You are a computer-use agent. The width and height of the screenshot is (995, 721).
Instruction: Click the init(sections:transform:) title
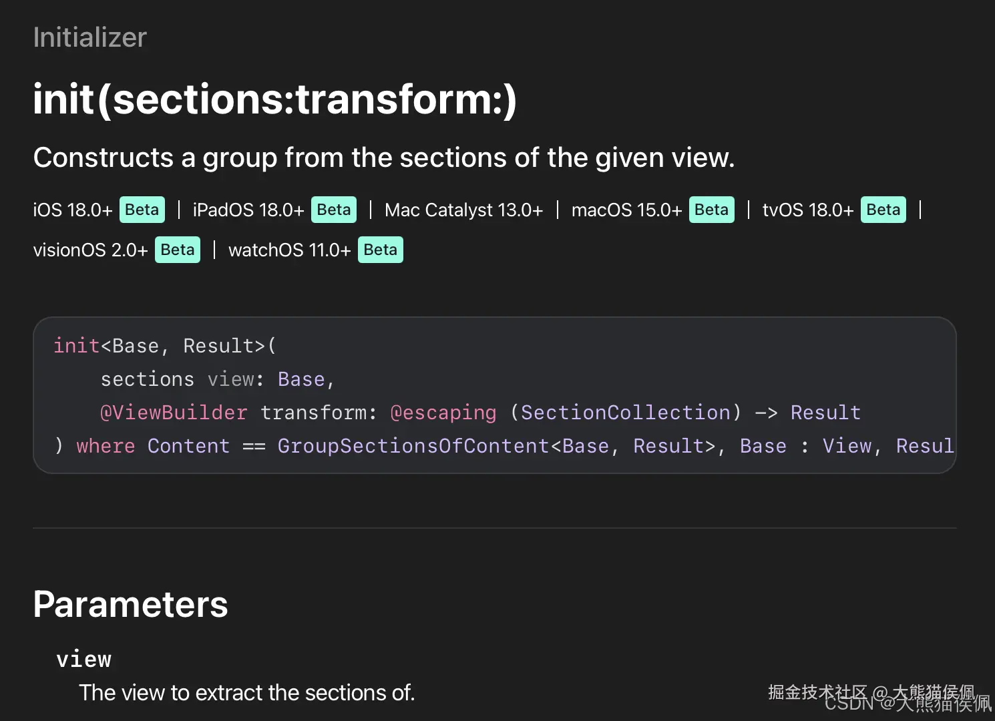(275, 99)
